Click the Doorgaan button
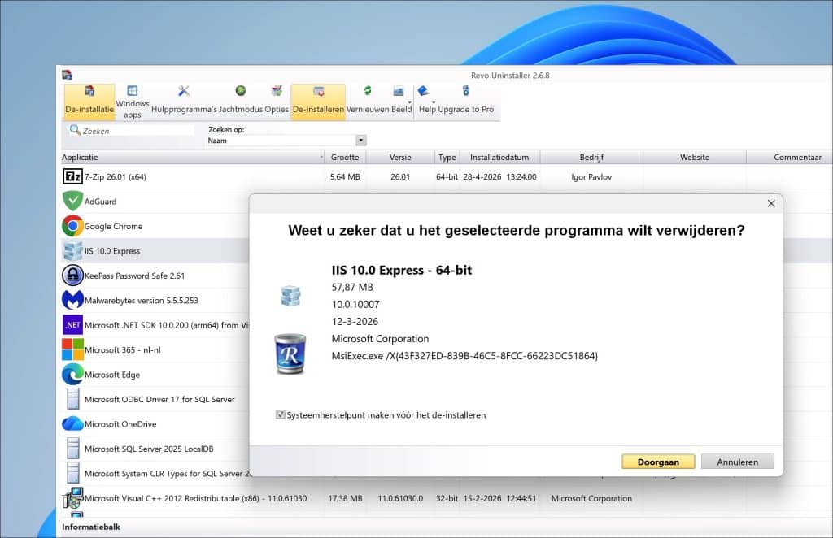Image resolution: width=833 pixels, height=538 pixels. (658, 462)
